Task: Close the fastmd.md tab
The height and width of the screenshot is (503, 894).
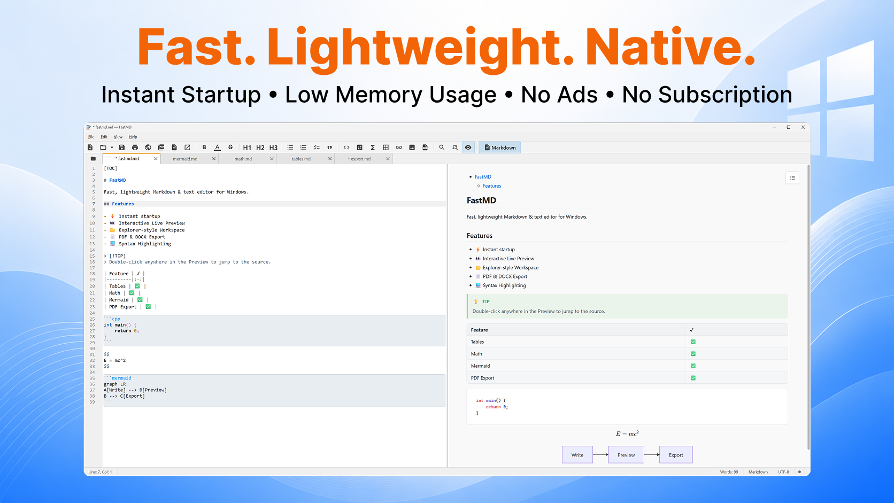Action: tap(156, 159)
